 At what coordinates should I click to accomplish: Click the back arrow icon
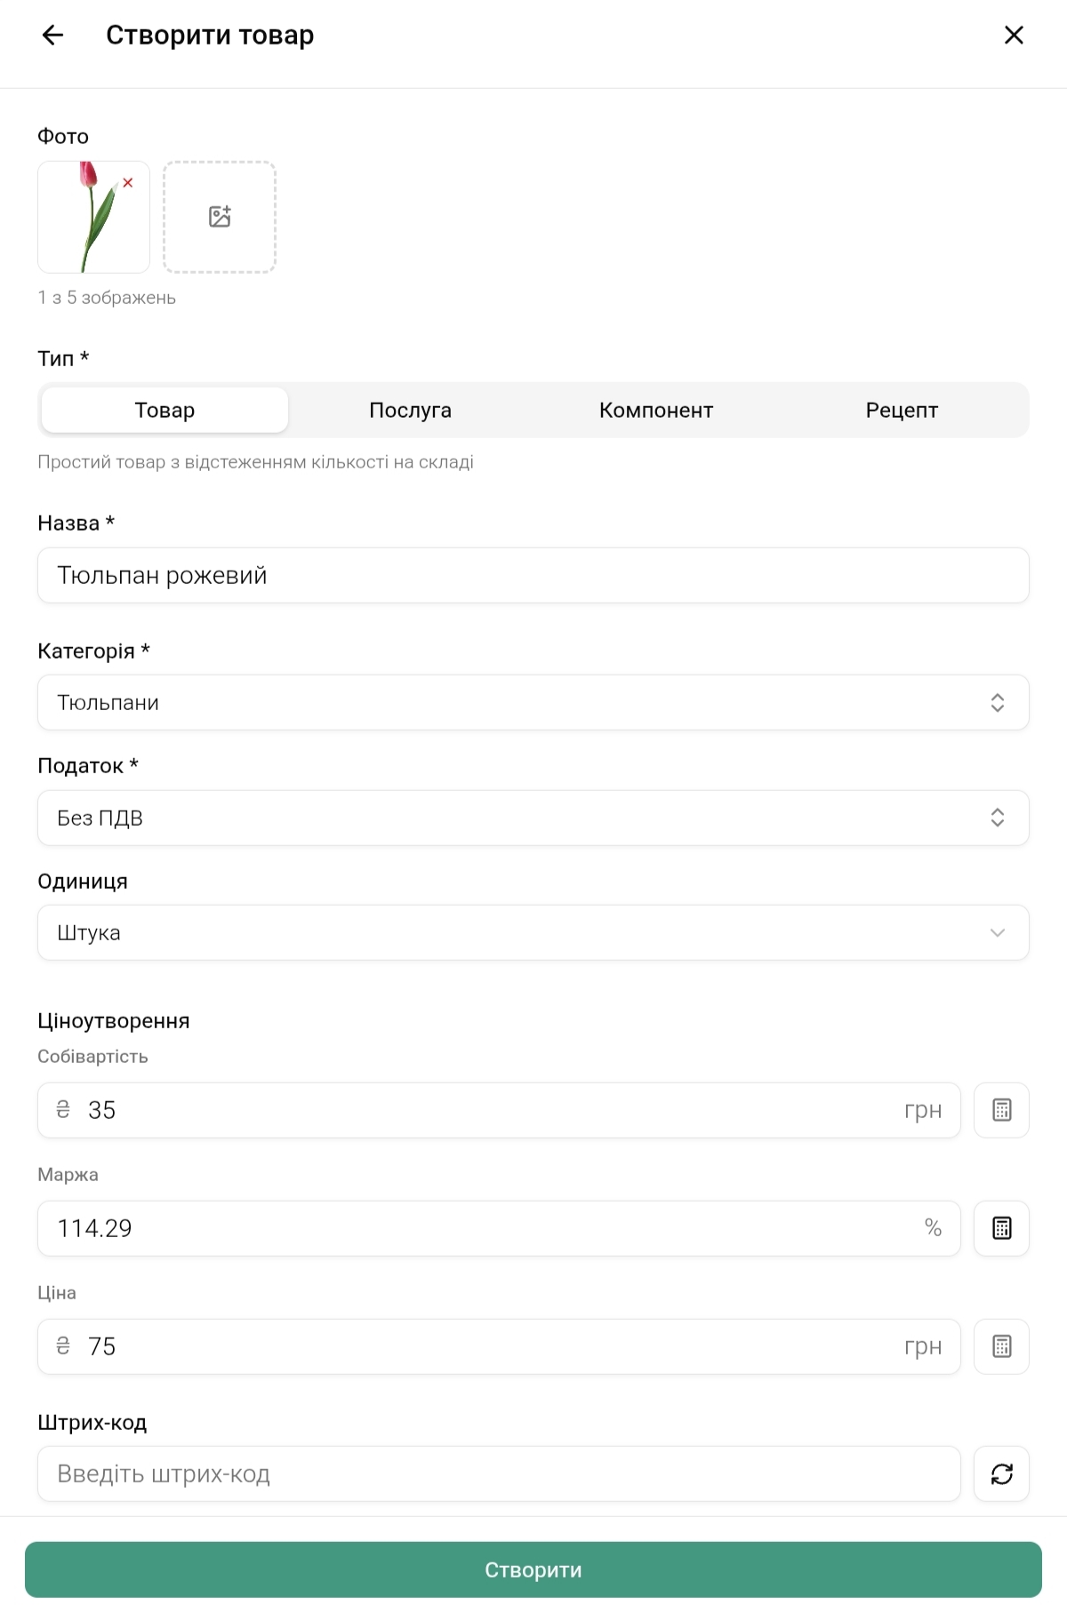[x=53, y=36]
